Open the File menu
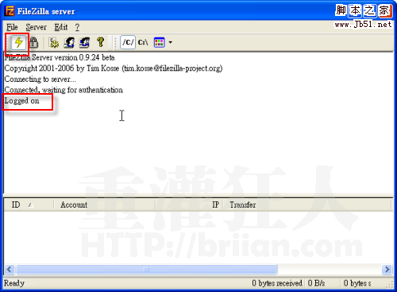 (12, 27)
